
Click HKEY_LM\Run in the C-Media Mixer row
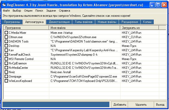point(132,33)
